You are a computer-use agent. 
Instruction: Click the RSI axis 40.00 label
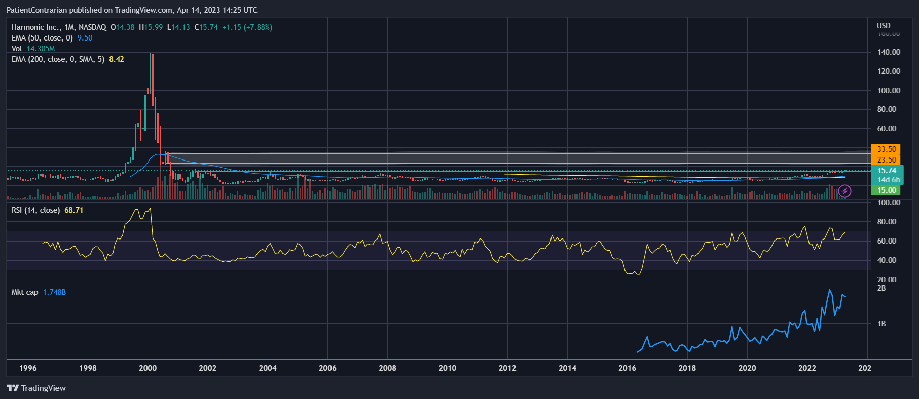point(887,260)
